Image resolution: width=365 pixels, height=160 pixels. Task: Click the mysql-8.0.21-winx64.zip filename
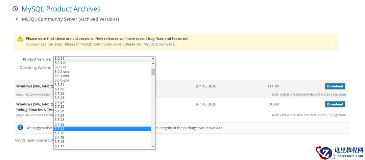(33, 95)
